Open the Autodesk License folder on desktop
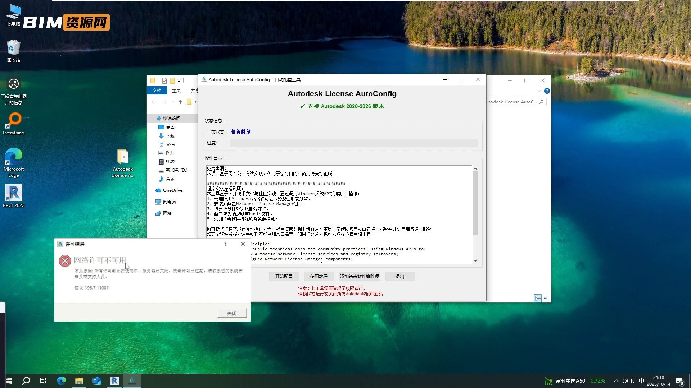 click(x=123, y=163)
